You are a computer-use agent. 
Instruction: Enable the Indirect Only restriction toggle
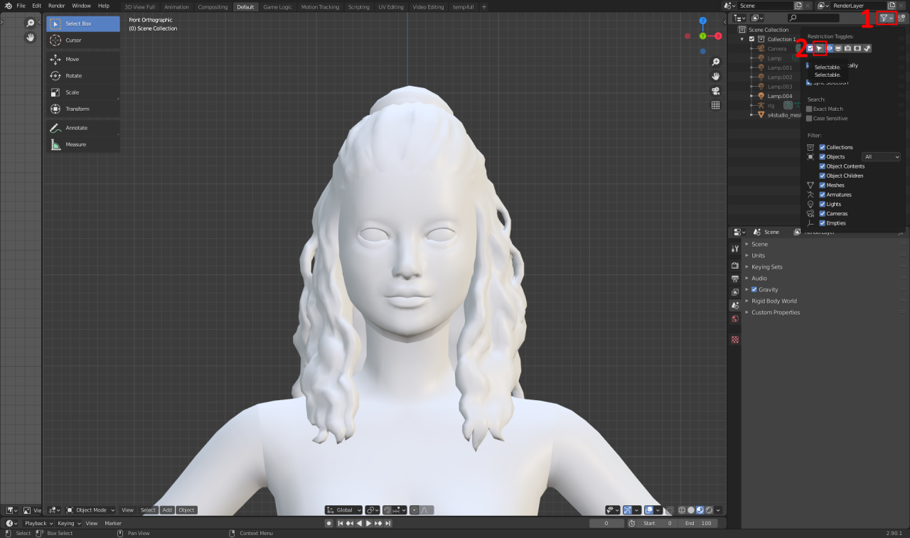click(x=867, y=48)
